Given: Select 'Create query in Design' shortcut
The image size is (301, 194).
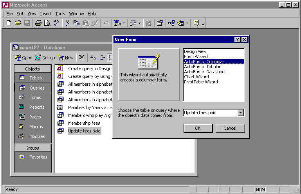Looking at the screenshot, I should (x=84, y=69).
